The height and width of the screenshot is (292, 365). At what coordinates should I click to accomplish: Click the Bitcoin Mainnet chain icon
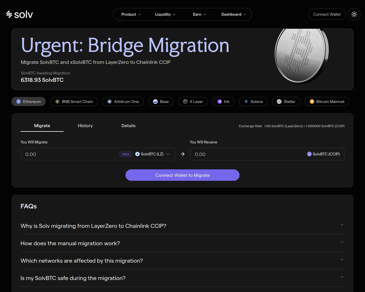[x=312, y=102]
